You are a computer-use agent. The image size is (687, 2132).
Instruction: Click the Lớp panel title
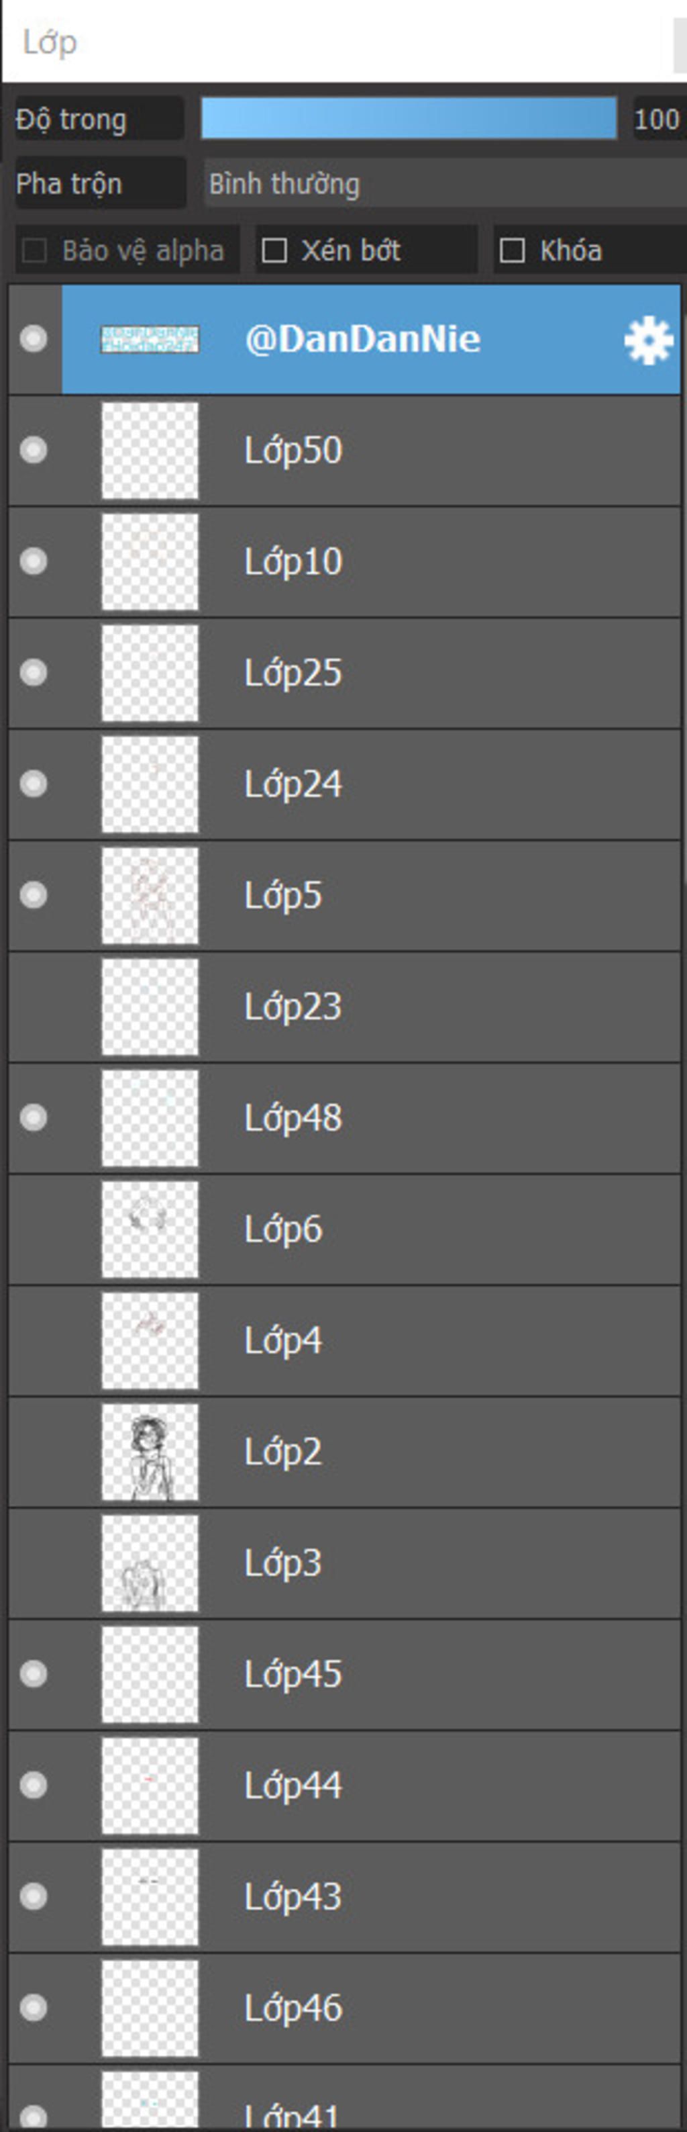pyautogui.click(x=50, y=42)
